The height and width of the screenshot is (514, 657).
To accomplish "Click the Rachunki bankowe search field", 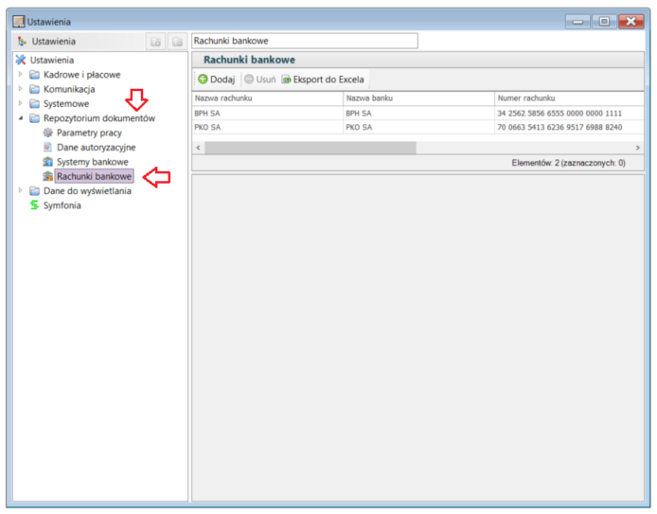I will point(305,41).
